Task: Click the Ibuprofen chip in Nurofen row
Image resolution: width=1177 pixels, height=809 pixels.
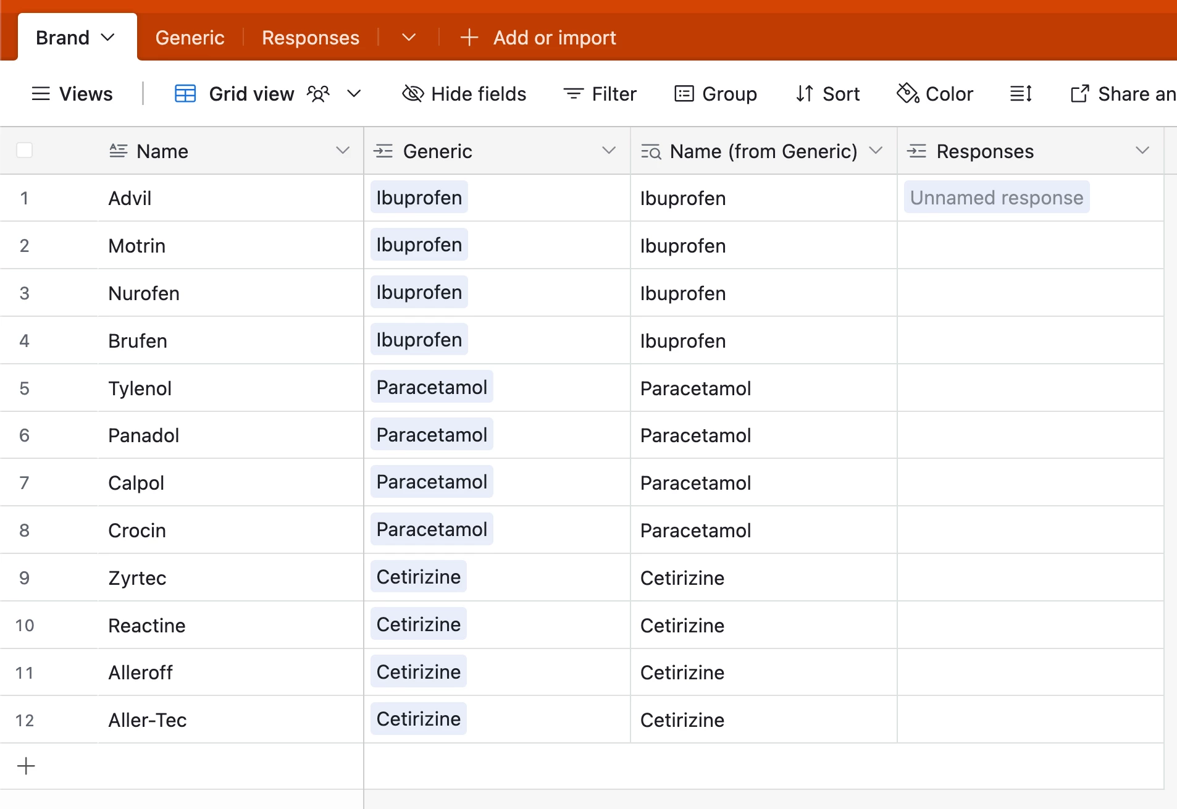Action: 419,292
